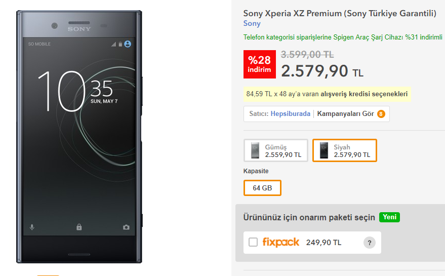445x276 pixels.
Task: Open the Hepsiburada seller link
Action: [290, 114]
